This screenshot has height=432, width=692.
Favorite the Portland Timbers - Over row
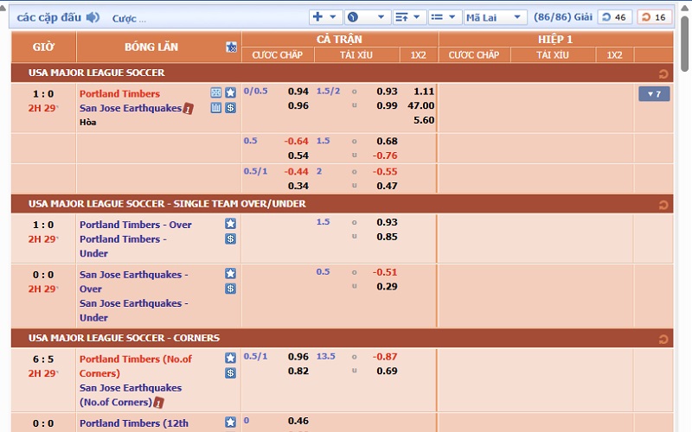click(230, 224)
